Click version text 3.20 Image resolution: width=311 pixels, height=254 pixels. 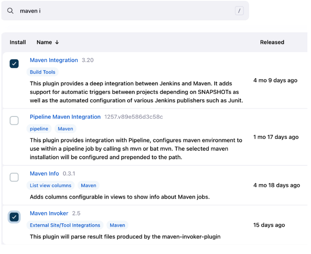click(x=87, y=60)
